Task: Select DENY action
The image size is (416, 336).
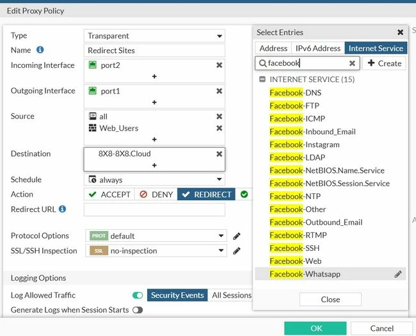Action: pyautogui.click(x=156, y=195)
